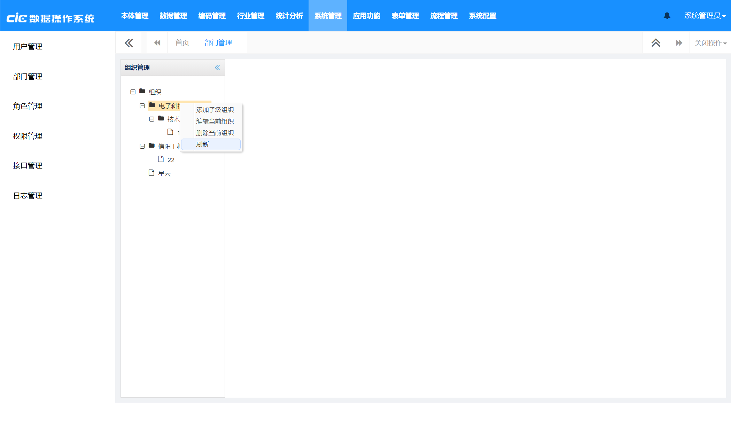This screenshot has width=731, height=422.
Task: Choose 删除当前组织 in the context menu
Action: click(x=215, y=133)
